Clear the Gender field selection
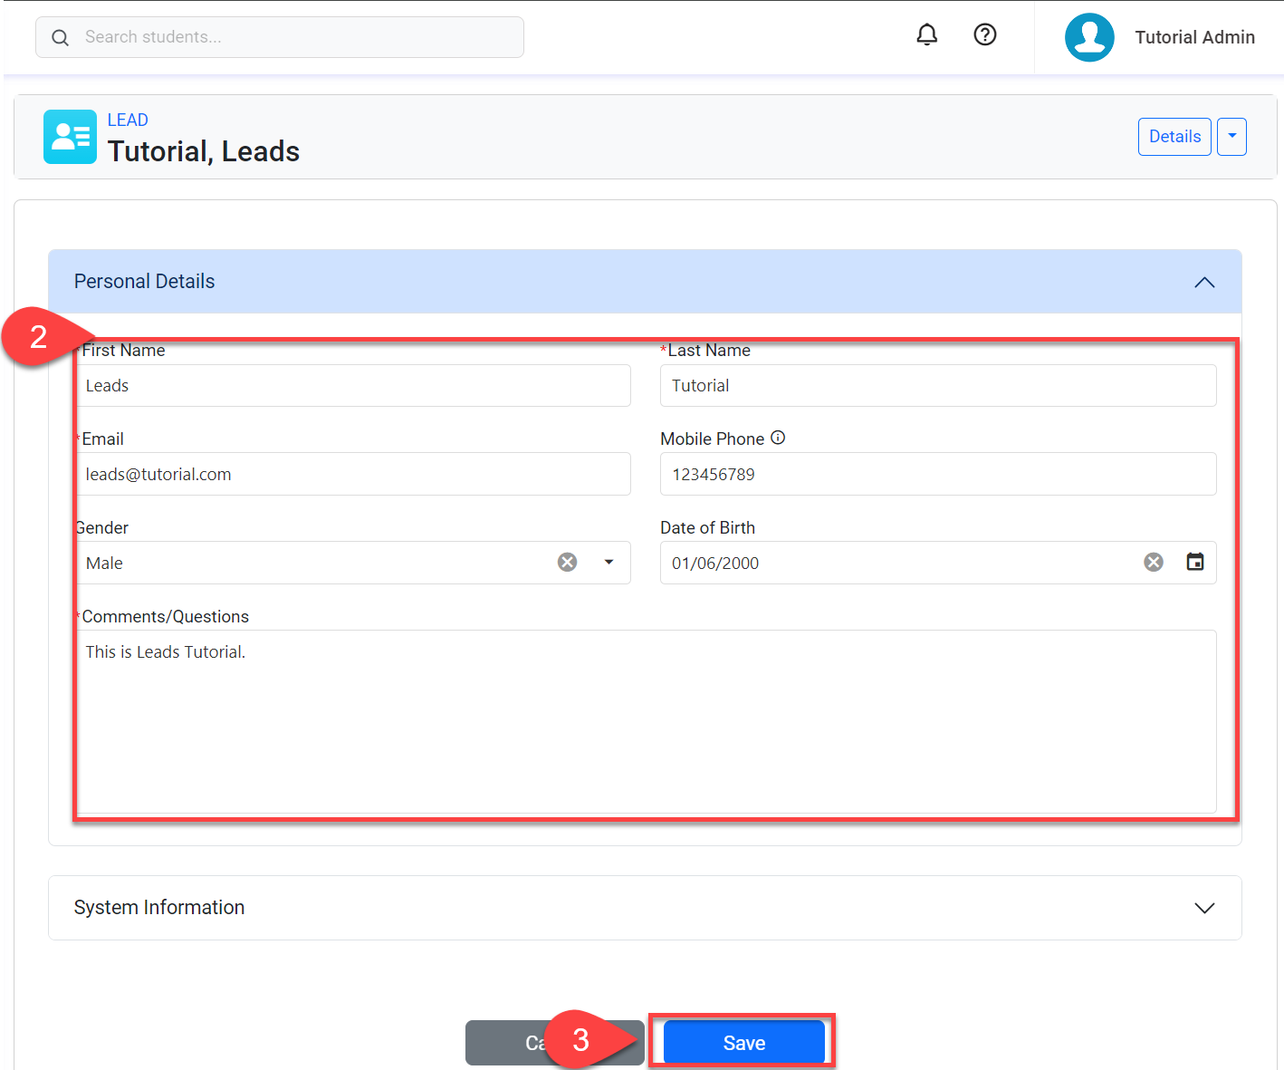Screen dimensions: 1284x1070 (x=567, y=563)
